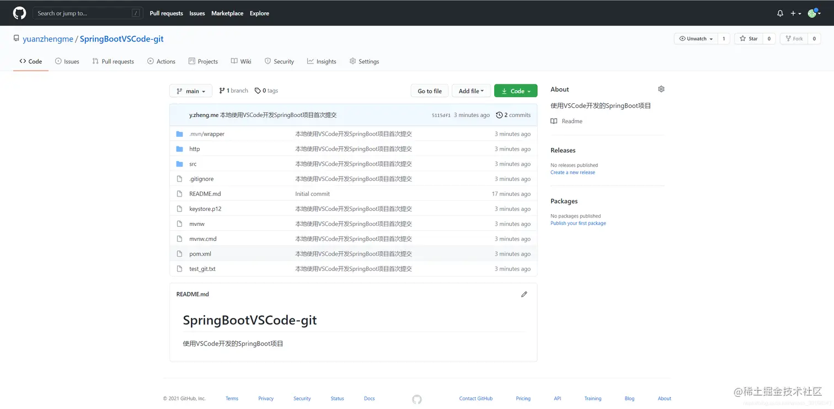The width and height of the screenshot is (834, 409).
Task: Open the README.md file name link
Action: [205, 194]
